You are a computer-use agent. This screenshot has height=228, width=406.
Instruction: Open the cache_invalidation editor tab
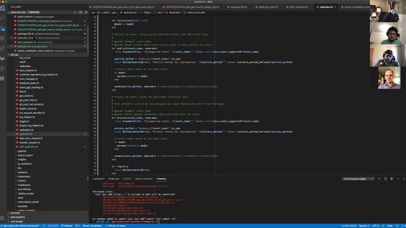point(356,7)
